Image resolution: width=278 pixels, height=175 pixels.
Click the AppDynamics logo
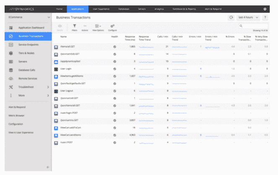[x=21, y=9]
